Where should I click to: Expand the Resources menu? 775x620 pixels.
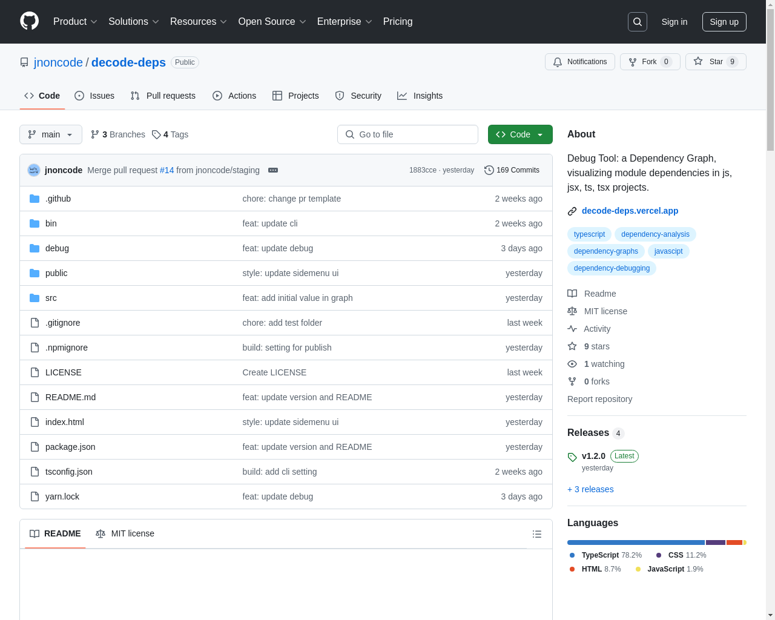coord(199,21)
